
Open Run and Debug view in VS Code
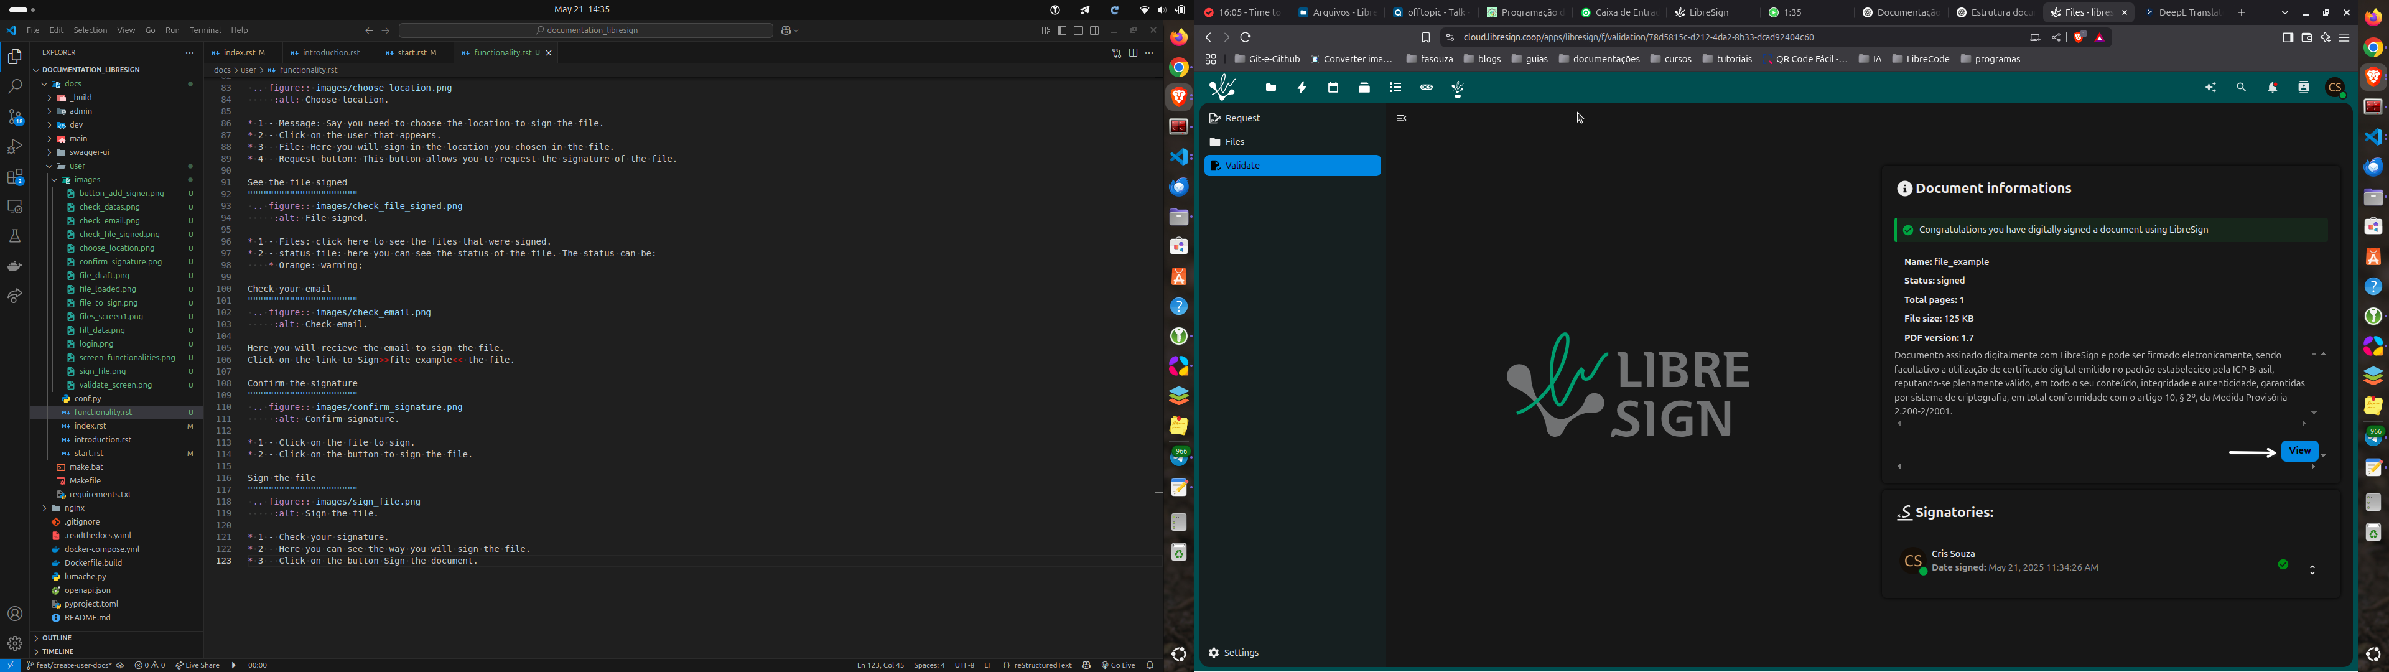pyautogui.click(x=15, y=147)
